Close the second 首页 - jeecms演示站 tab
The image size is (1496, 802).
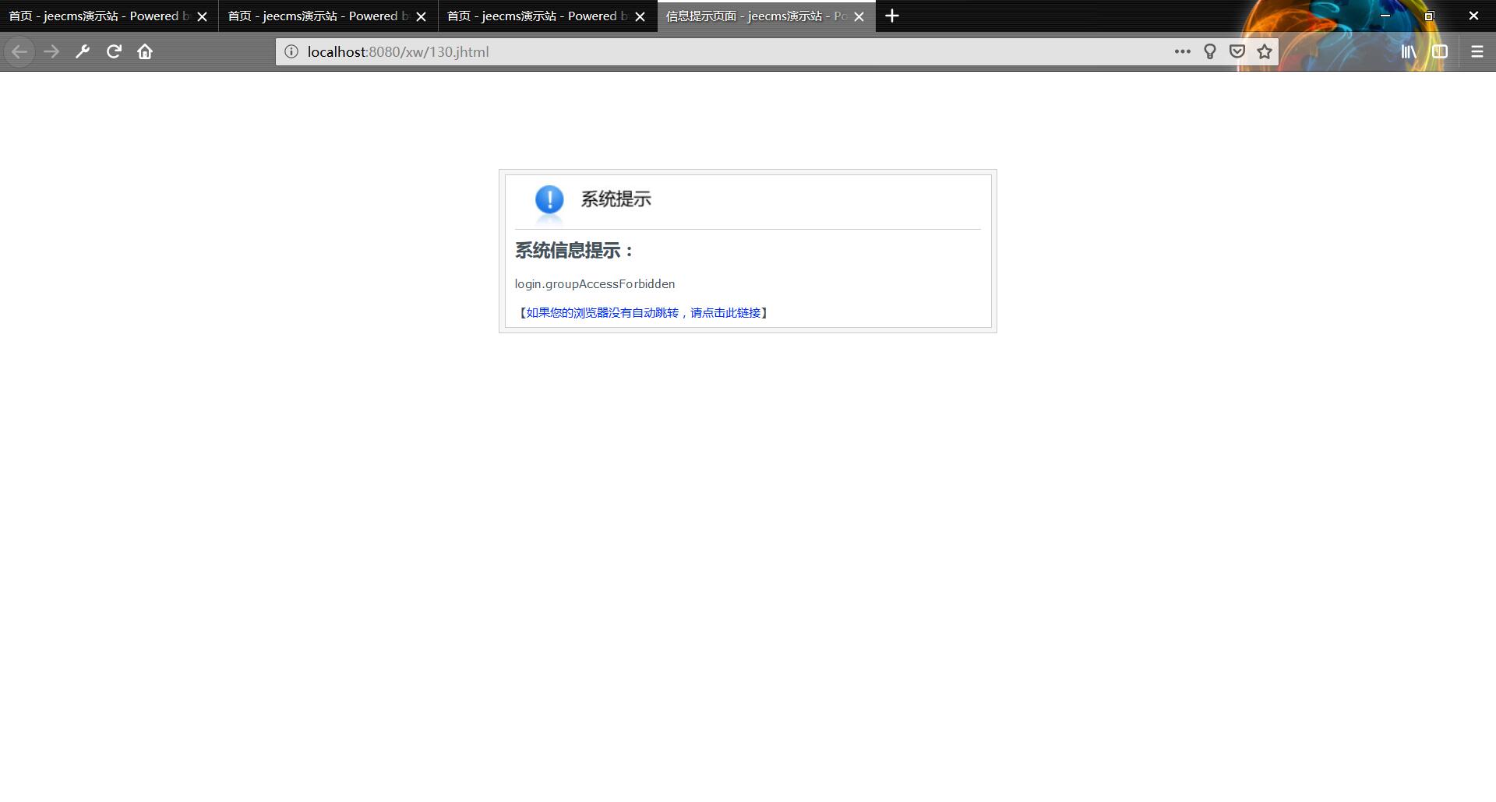click(x=421, y=16)
